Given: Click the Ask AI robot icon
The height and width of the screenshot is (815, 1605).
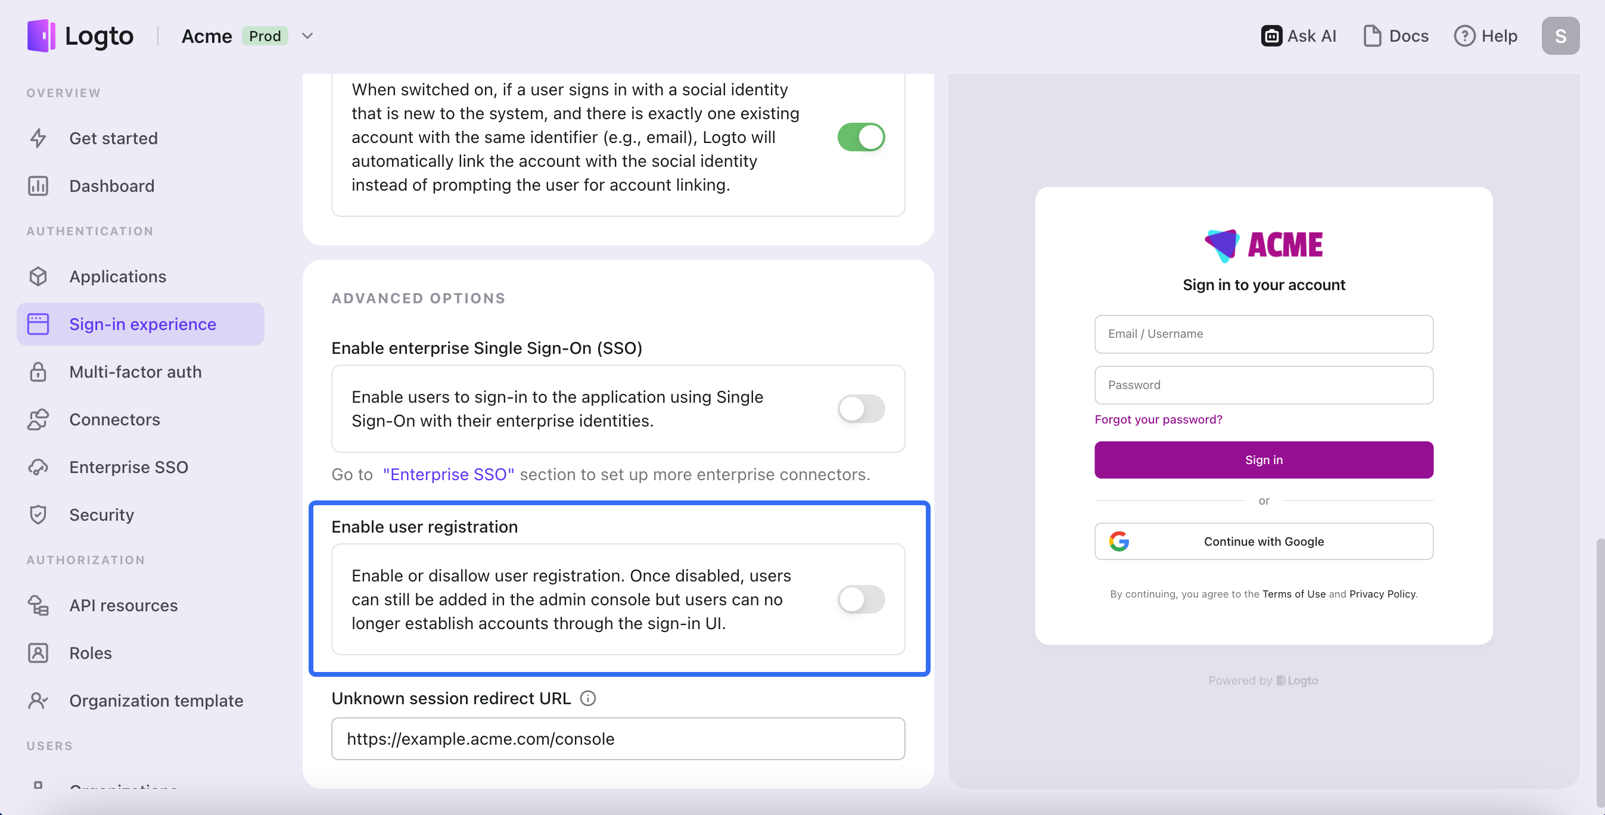Looking at the screenshot, I should 1271,36.
